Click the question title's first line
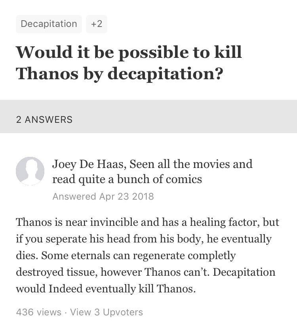This screenshot has width=297, height=334. click(129, 52)
